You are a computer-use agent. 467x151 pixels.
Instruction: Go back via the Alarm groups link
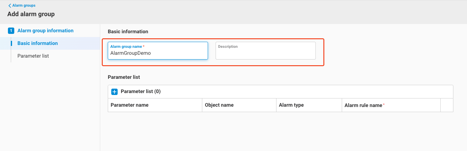[24, 6]
